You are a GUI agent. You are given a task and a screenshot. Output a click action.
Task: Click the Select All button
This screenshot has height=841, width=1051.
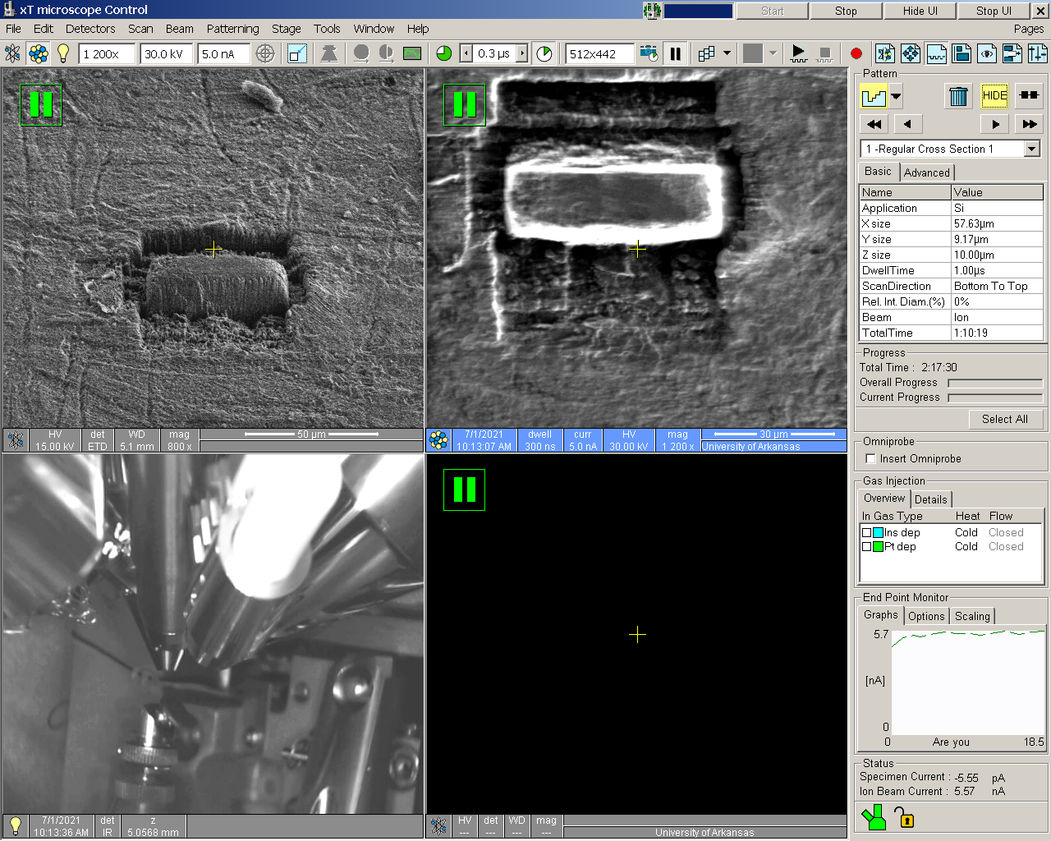(x=1004, y=419)
